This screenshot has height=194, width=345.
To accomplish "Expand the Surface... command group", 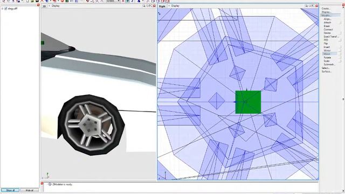I will tap(327, 72).
